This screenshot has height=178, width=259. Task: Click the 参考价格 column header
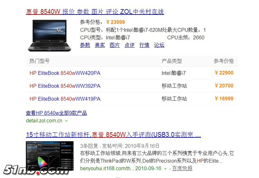click(x=224, y=61)
